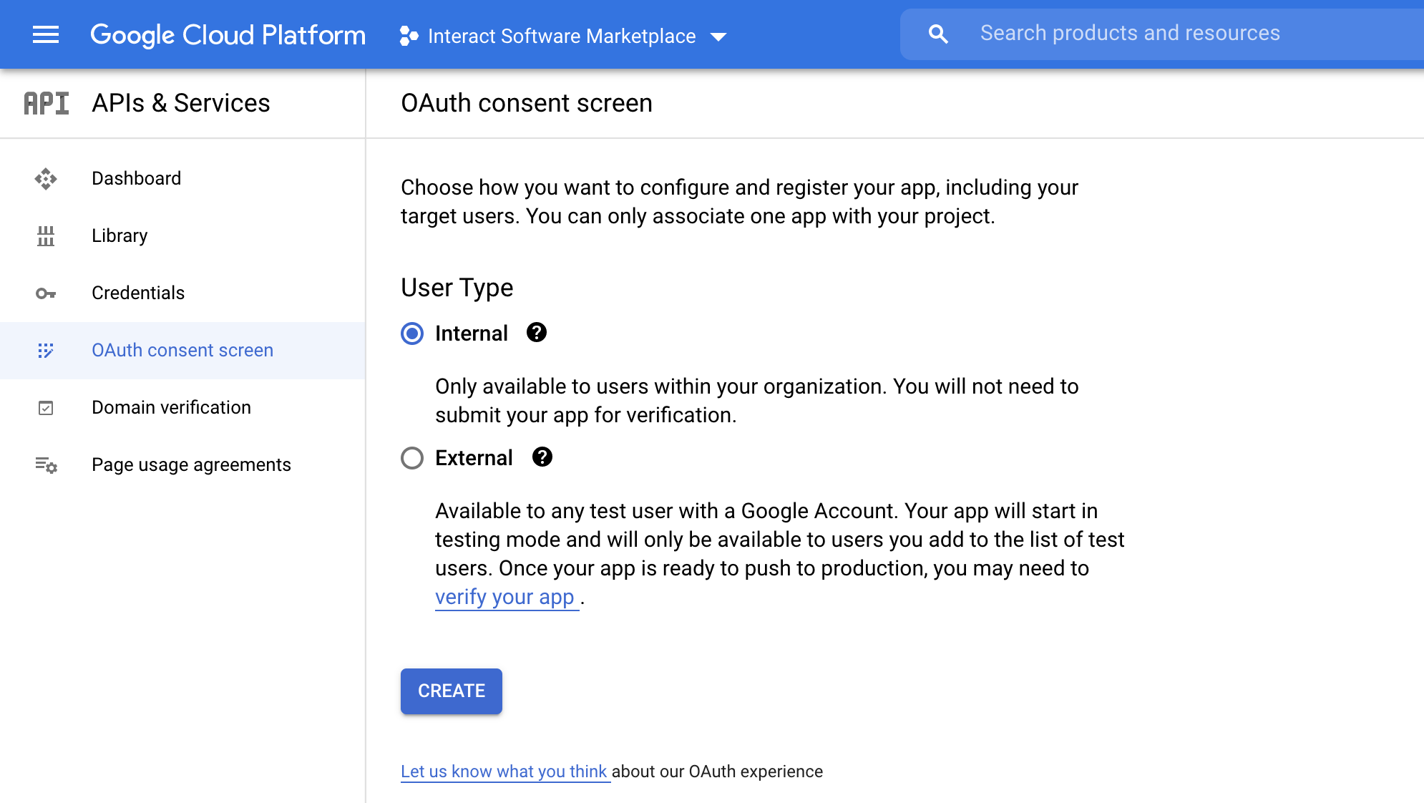Screen dimensions: 1424x803
Task: Click the Library sidebar icon
Action: point(46,235)
